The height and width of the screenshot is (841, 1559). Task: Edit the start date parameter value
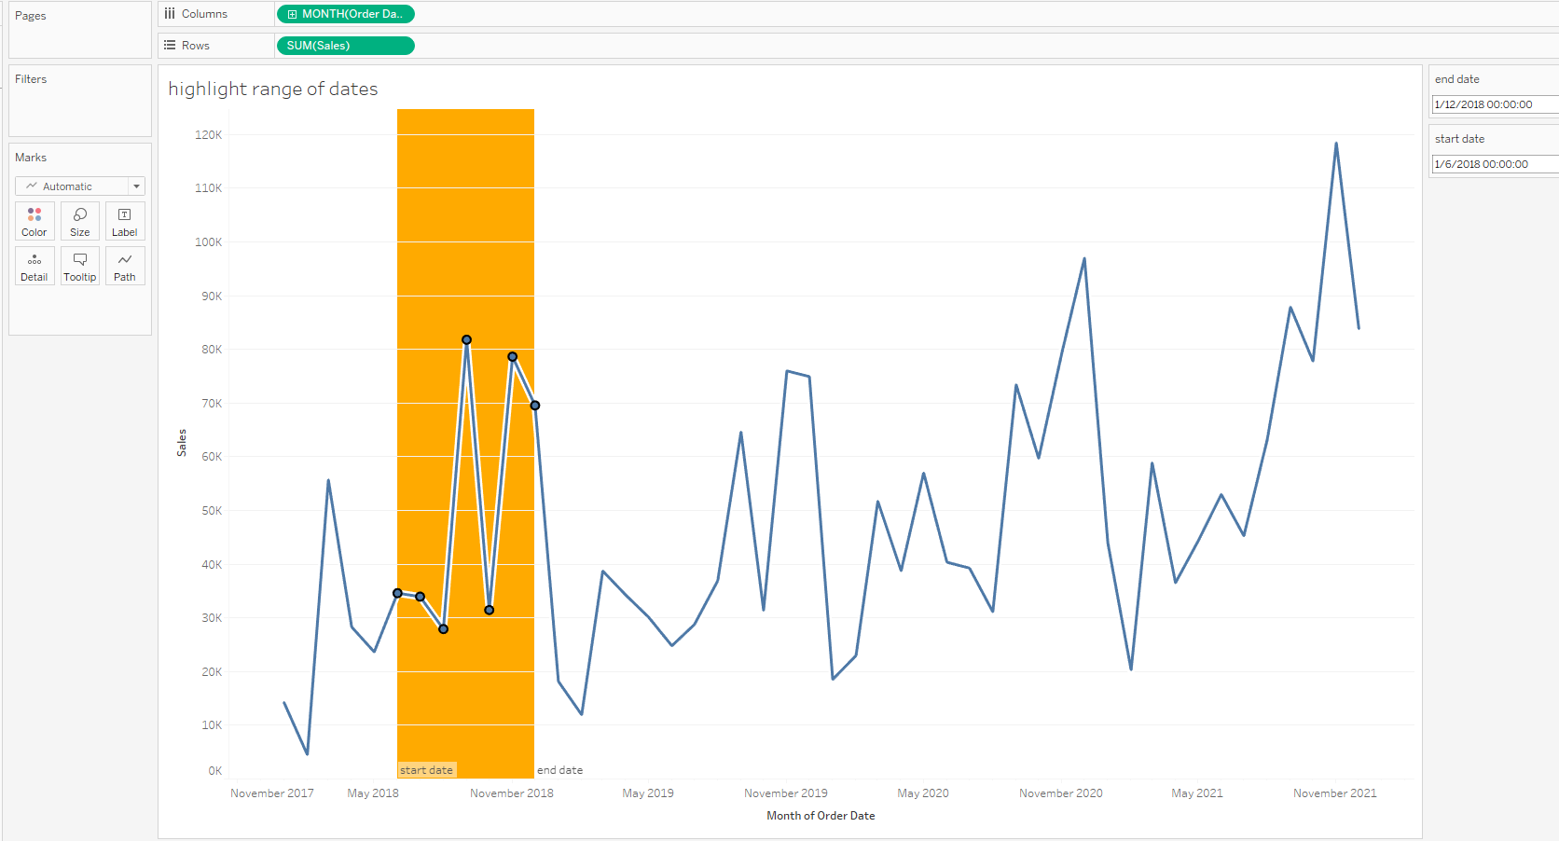pos(1492,163)
